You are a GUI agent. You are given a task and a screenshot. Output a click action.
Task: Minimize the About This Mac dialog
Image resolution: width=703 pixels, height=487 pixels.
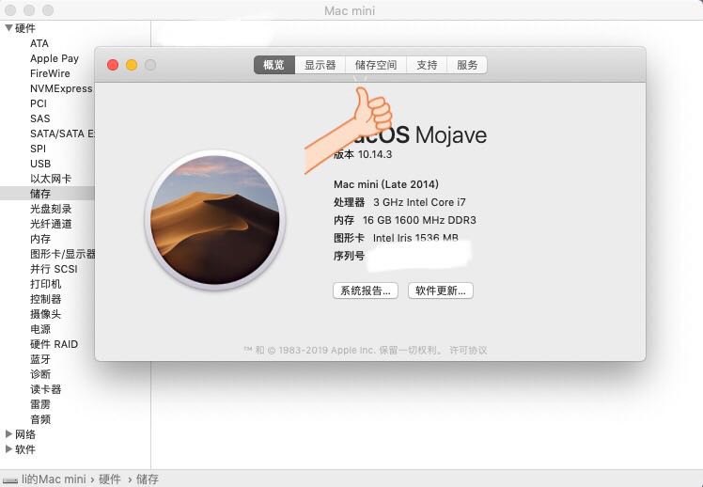pyautogui.click(x=132, y=65)
